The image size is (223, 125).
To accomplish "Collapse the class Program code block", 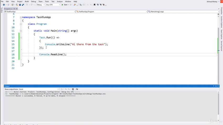I will point(21,24).
